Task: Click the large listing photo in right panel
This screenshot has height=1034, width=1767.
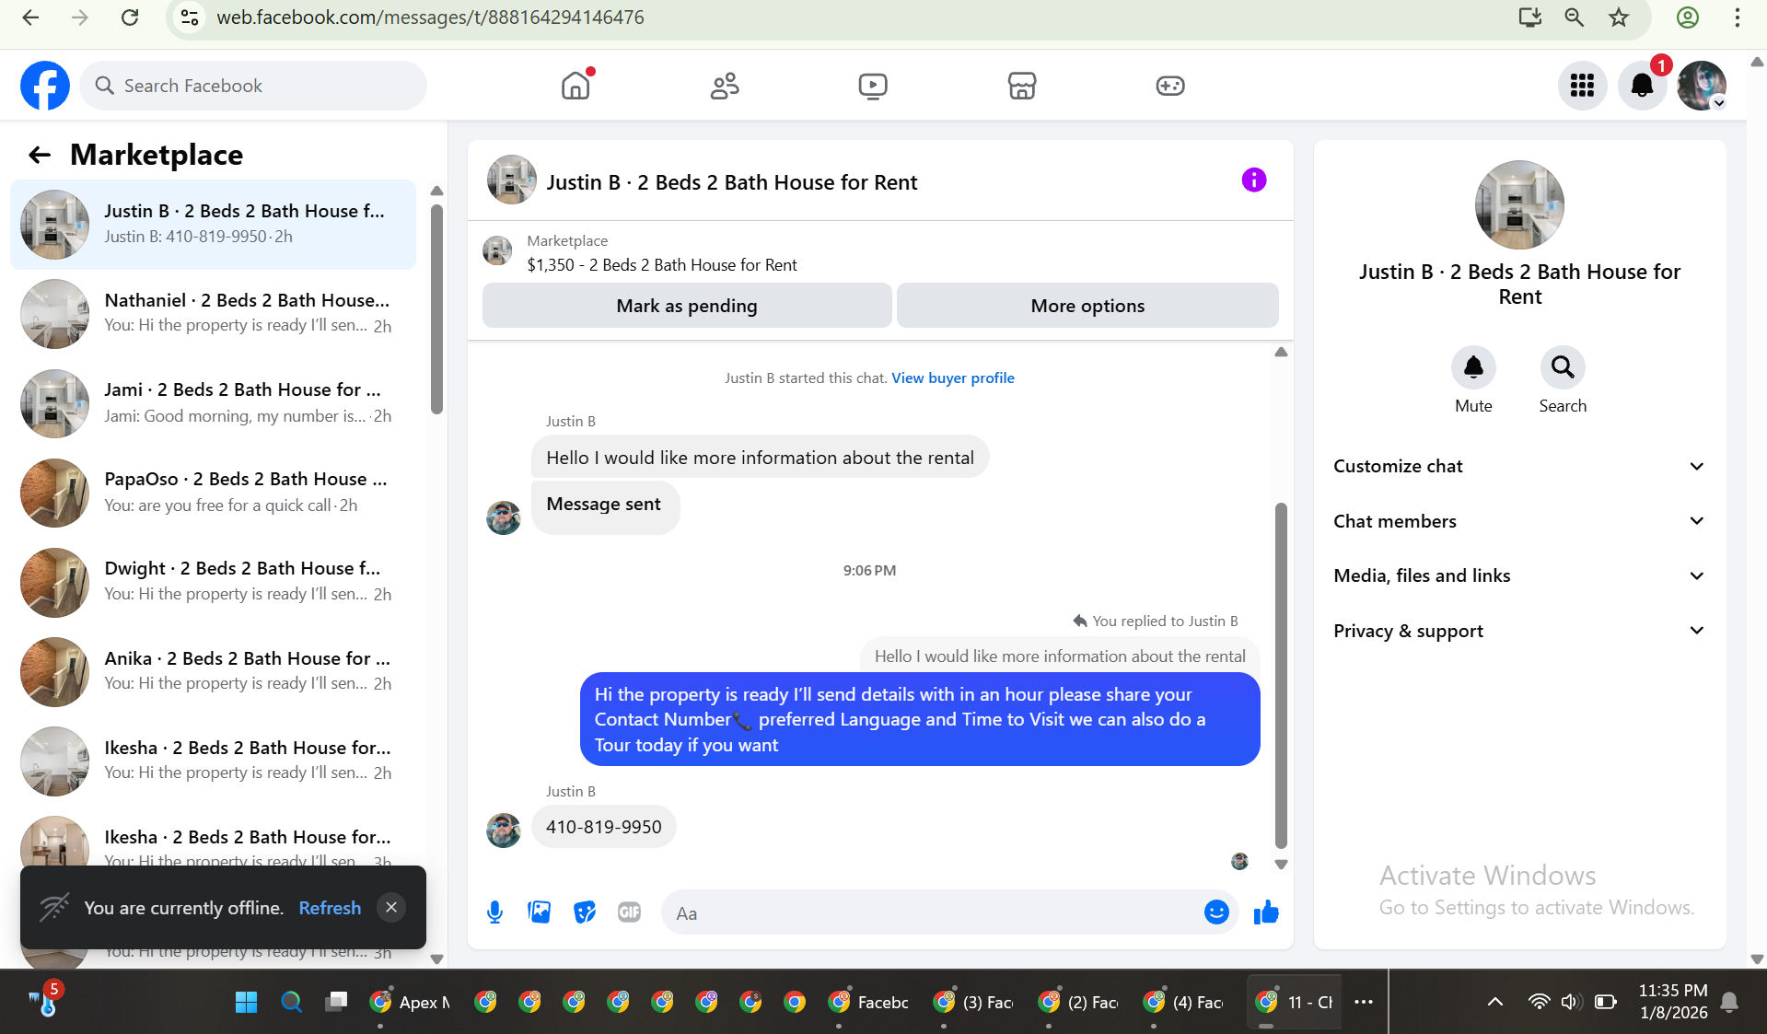Action: [x=1519, y=205]
